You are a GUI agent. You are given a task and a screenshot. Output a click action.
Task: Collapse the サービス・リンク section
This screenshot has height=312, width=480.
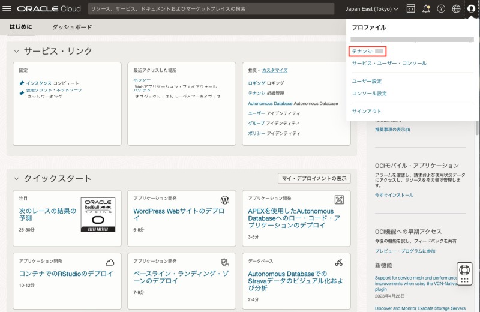16,51
